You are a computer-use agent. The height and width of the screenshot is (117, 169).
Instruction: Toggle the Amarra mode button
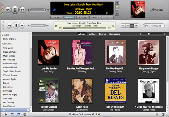pyautogui.click(x=69, y=18)
